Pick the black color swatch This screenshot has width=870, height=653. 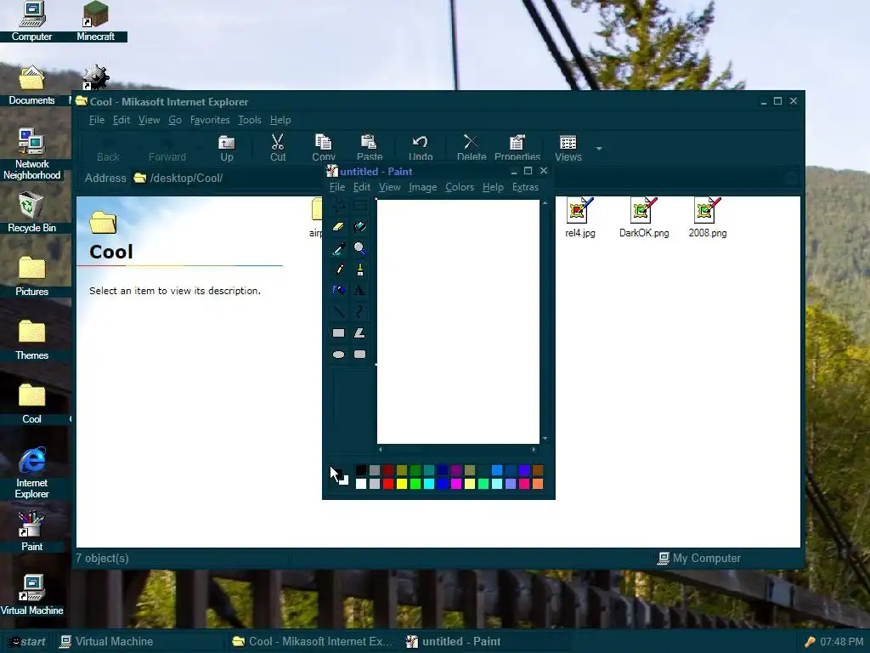point(361,471)
